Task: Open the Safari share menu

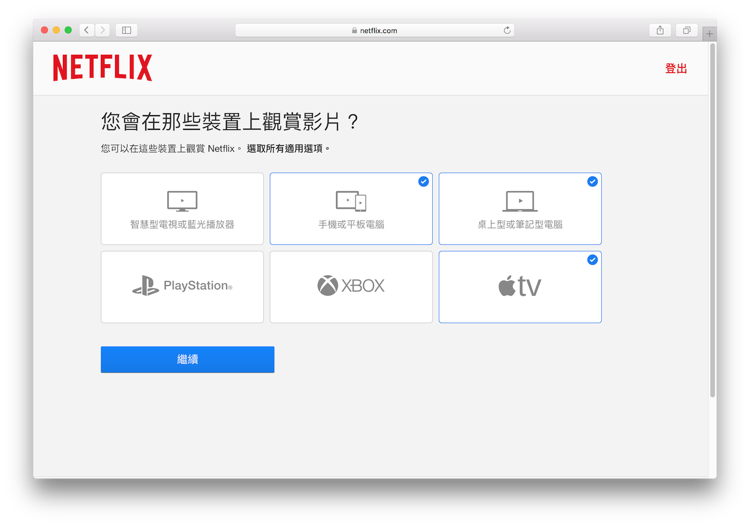Action: click(660, 30)
